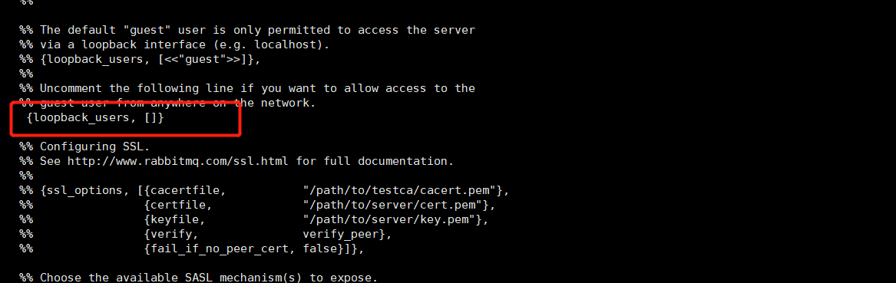Click the keyfile option name
This screenshot has height=283, width=896.
[x=179, y=219]
